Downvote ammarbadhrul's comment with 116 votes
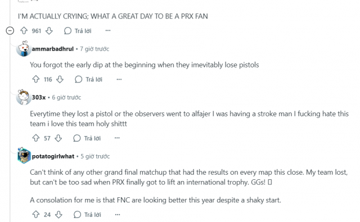Screen dimensions: 360x222 pos(60,79)
